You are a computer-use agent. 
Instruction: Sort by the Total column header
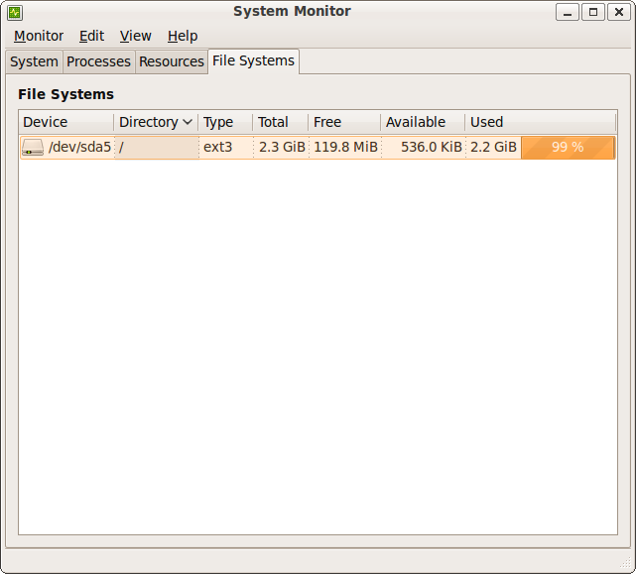280,122
